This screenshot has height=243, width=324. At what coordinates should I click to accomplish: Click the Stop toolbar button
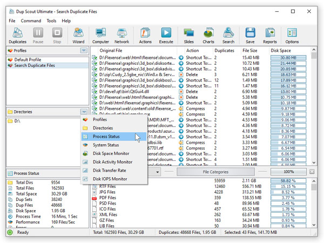coord(57,36)
